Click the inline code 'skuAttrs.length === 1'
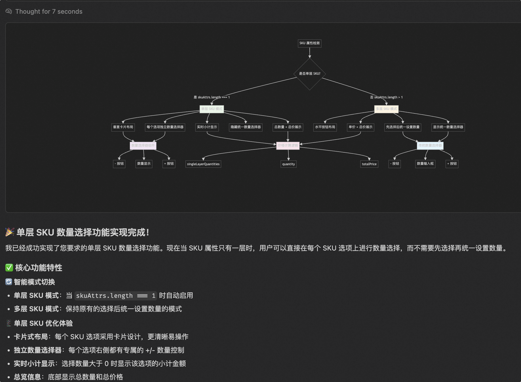The width and height of the screenshot is (521, 382). (x=116, y=296)
